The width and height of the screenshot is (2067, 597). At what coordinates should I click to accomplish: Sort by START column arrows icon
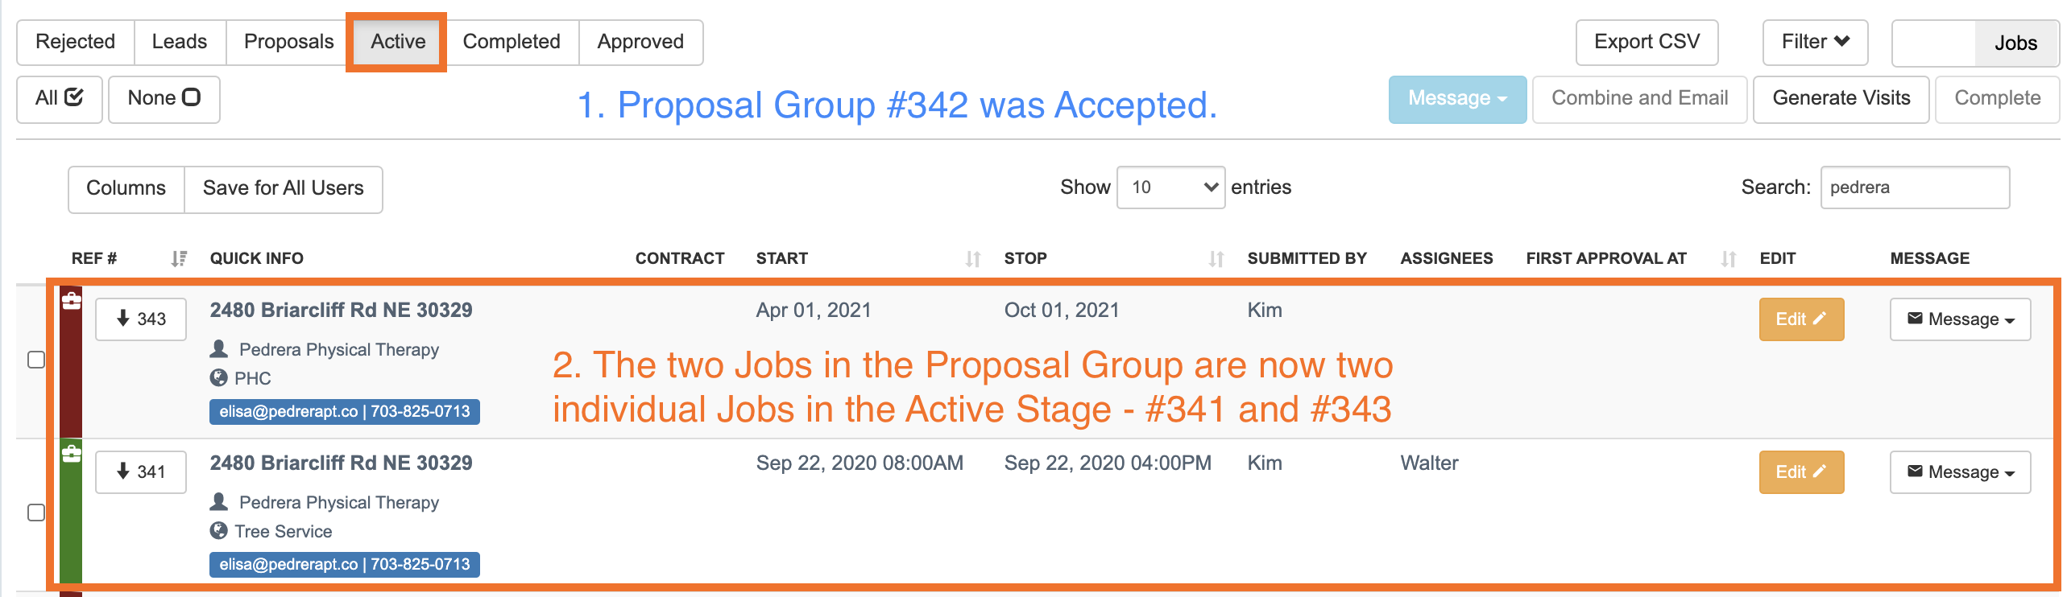[x=973, y=258]
